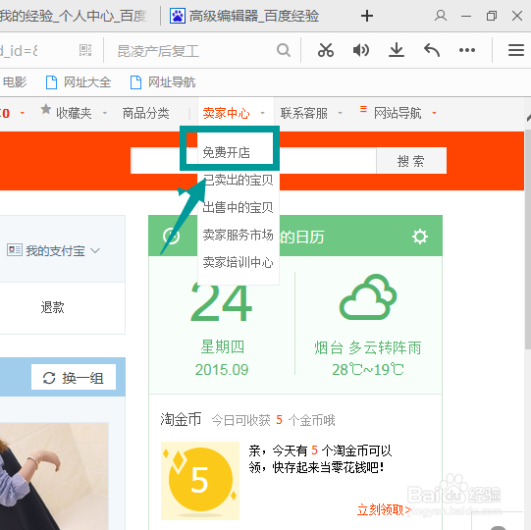Select 卖家培训中心 menu item
This screenshot has width=531, height=530.
coord(239,262)
